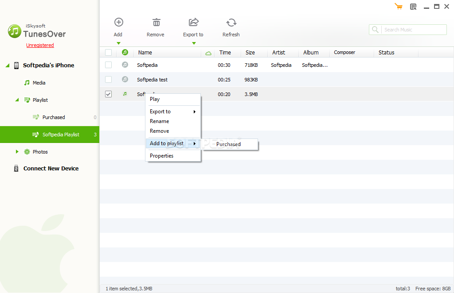Image resolution: width=454 pixels, height=293 pixels.
Task: Click the 00:20 time cell
Action: (x=224, y=94)
